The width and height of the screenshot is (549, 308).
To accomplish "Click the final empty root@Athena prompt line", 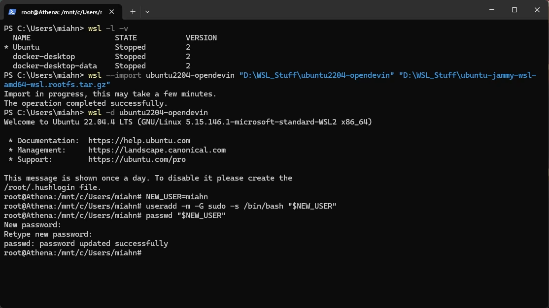I will [73, 253].
